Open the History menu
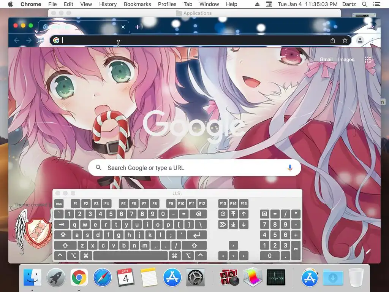This screenshot has width=389, height=292. tap(108, 4)
